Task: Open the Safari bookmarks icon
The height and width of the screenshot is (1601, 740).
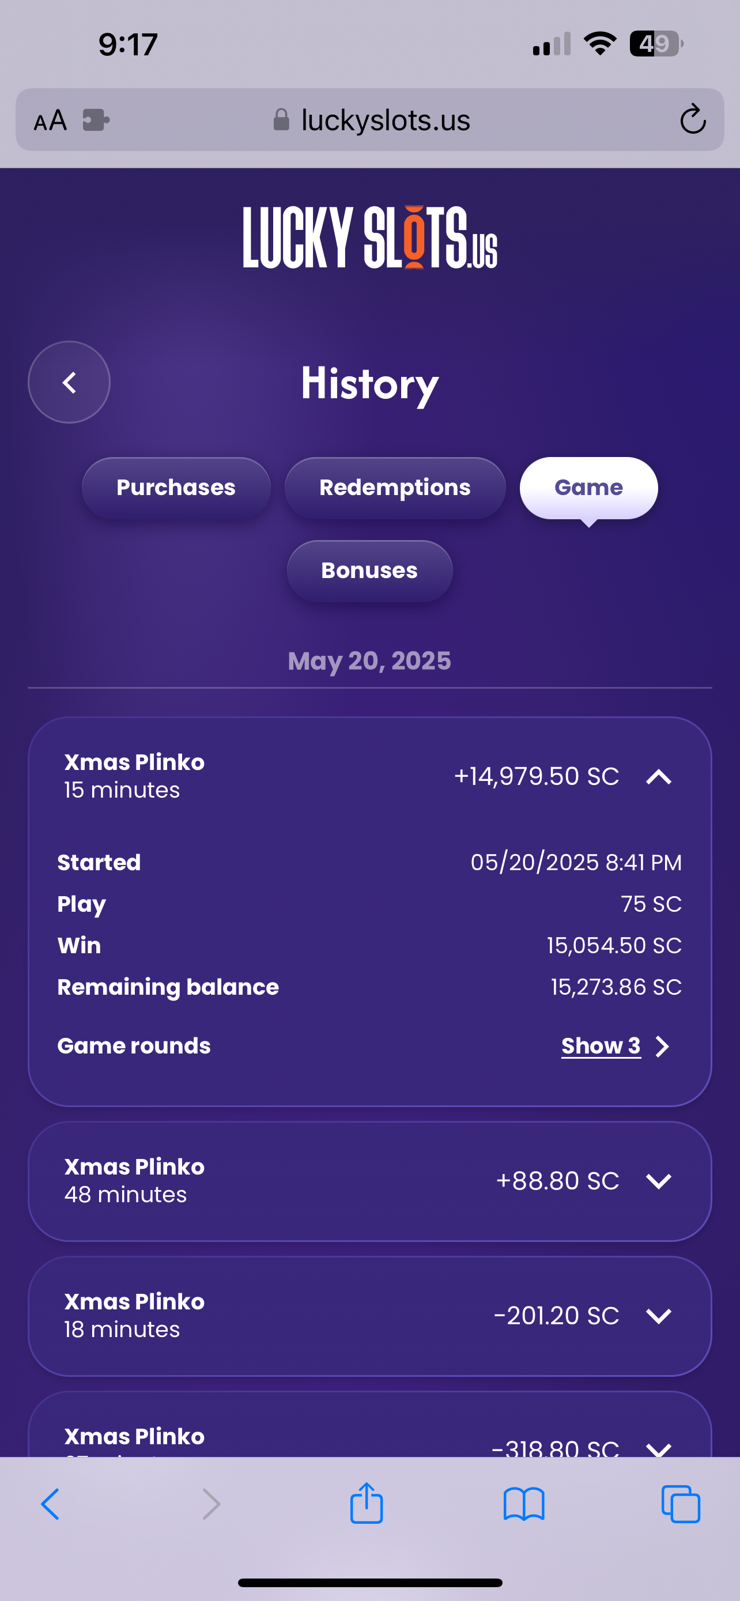Action: pos(524,1505)
